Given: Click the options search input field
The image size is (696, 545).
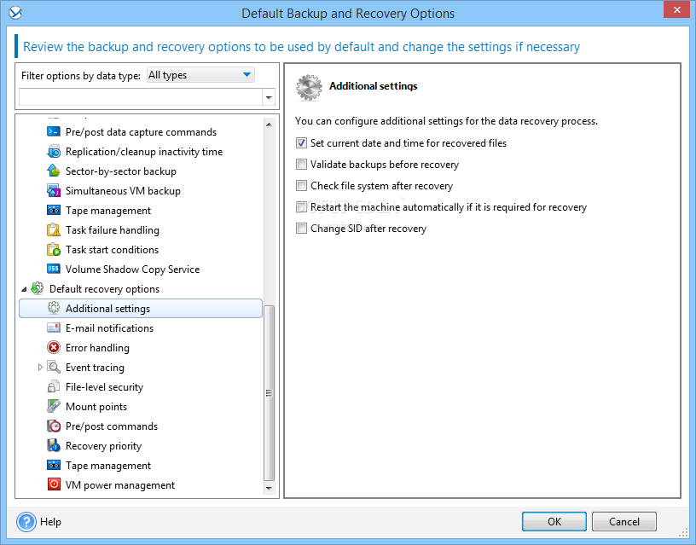Looking at the screenshot, I should point(141,97).
